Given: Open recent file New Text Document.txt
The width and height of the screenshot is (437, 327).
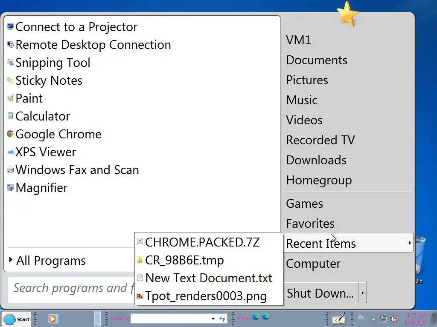Looking at the screenshot, I should coord(208,278).
